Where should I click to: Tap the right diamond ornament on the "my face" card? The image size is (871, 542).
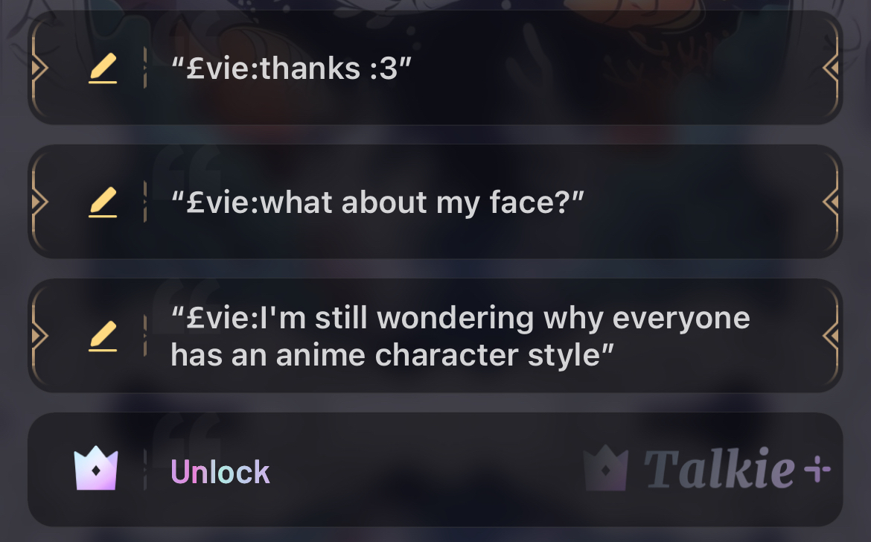831,202
